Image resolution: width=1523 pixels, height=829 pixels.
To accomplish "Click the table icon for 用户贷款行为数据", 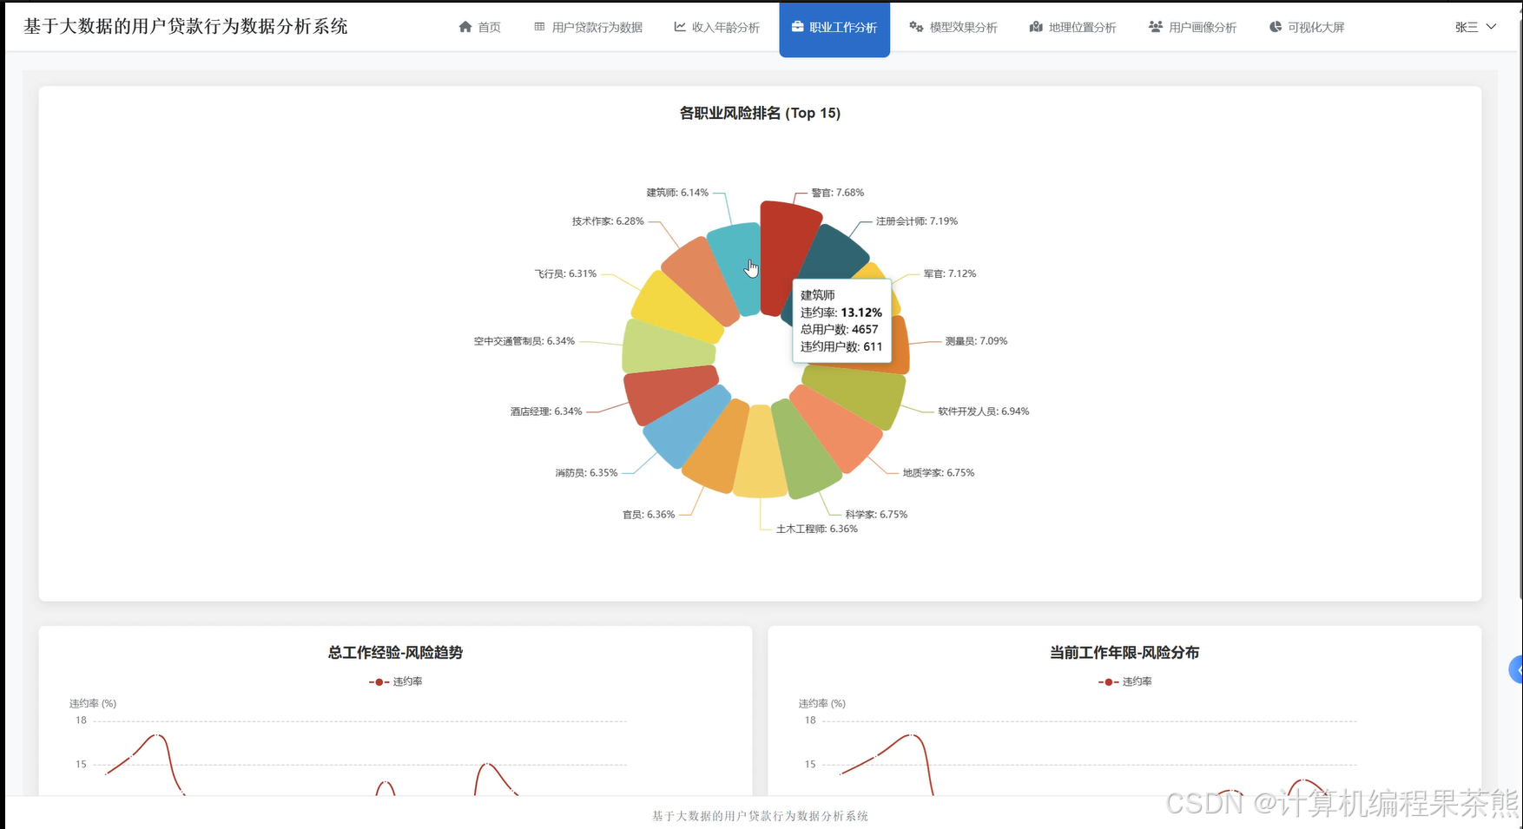I will point(539,27).
